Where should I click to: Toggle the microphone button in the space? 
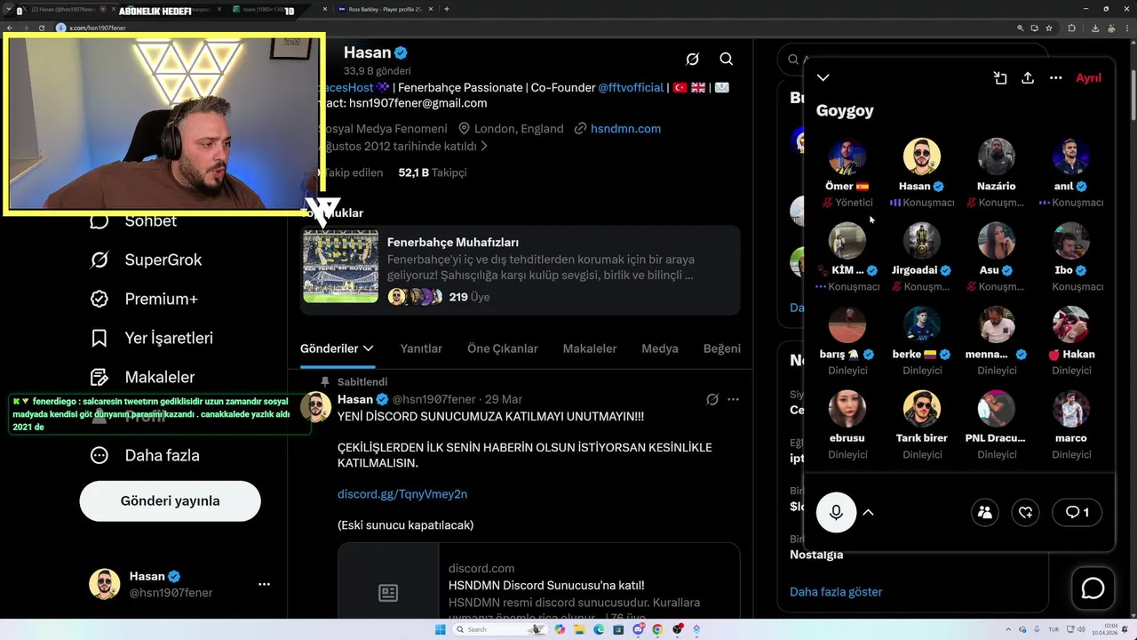coord(836,512)
